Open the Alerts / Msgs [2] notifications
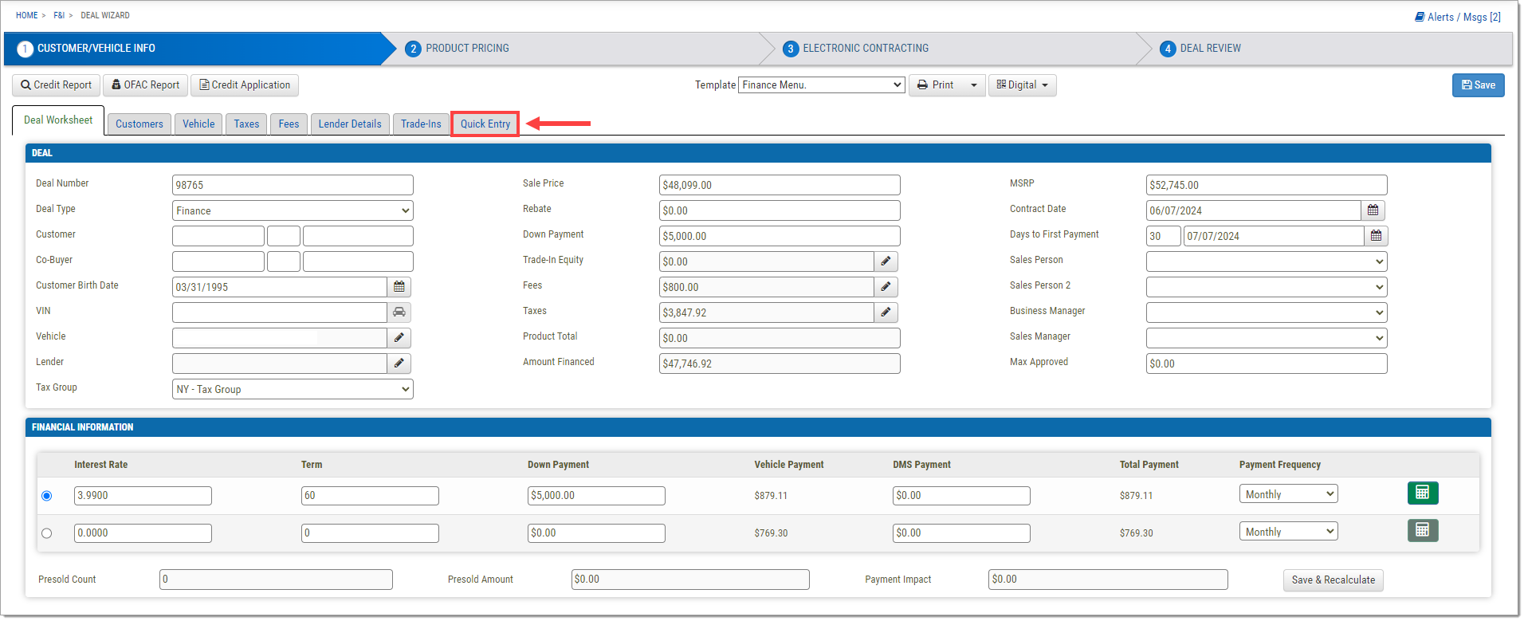 tap(1458, 17)
